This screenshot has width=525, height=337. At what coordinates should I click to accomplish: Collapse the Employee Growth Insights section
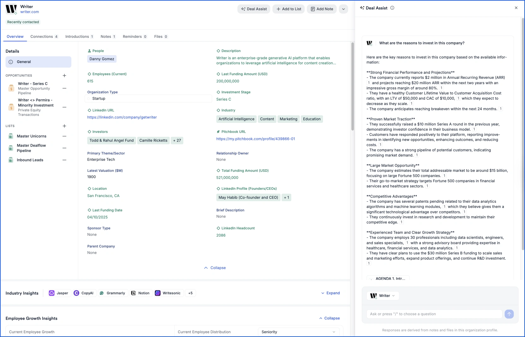(x=329, y=318)
